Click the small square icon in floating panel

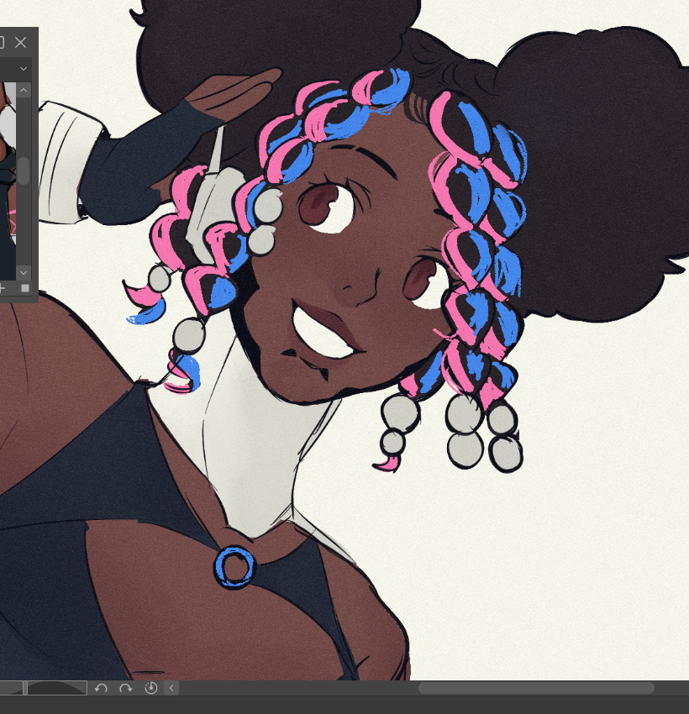pos(25,288)
